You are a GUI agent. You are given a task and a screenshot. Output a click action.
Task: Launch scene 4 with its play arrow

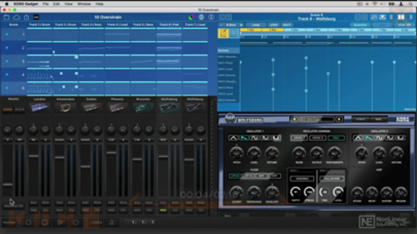pyautogui.click(x=7, y=75)
